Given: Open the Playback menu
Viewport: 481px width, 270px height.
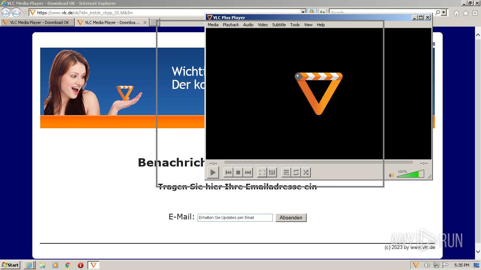Looking at the screenshot, I should tap(231, 25).
